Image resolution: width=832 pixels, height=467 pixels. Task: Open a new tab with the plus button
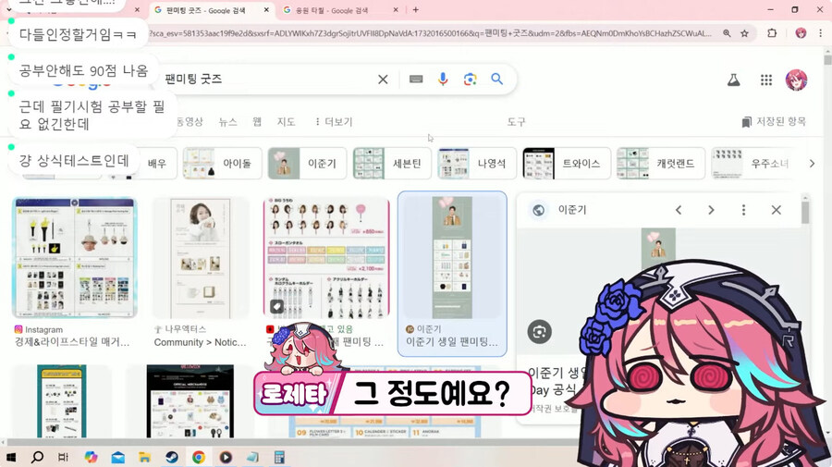tap(415, 9)
